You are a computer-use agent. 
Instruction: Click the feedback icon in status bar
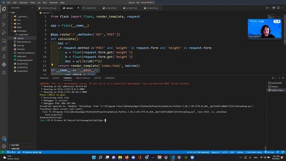coord(278,152)
